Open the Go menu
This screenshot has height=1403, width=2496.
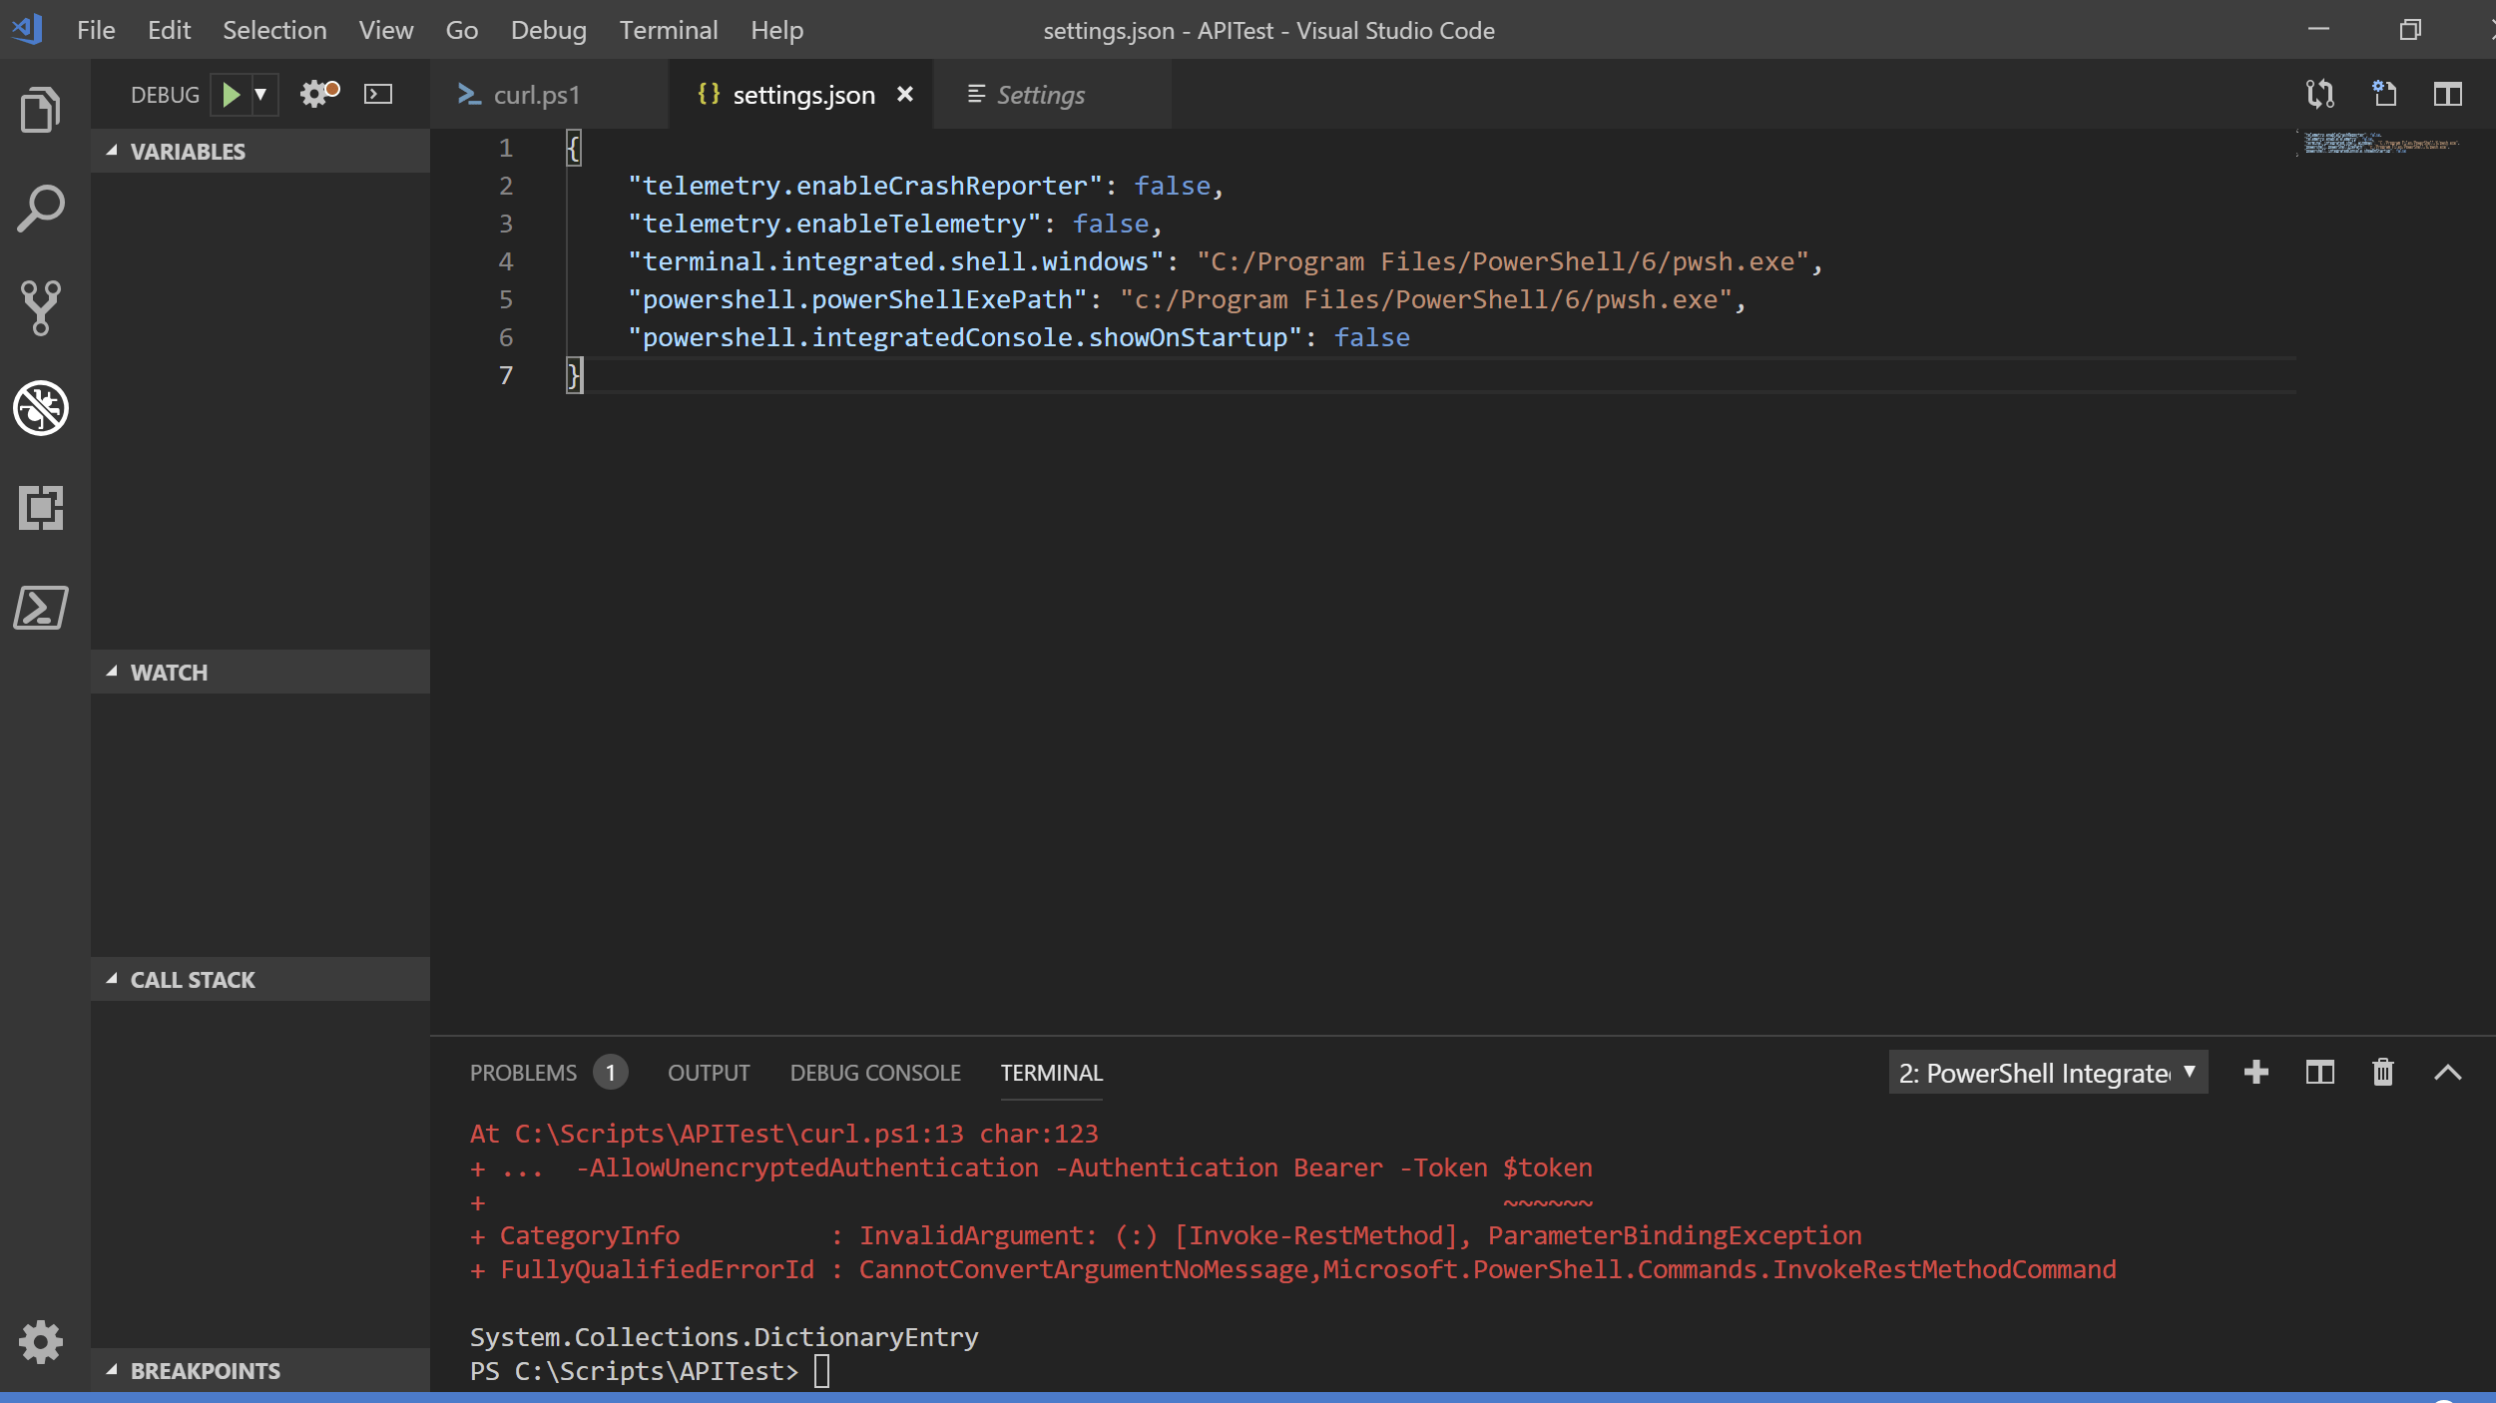tap(461, 30)
